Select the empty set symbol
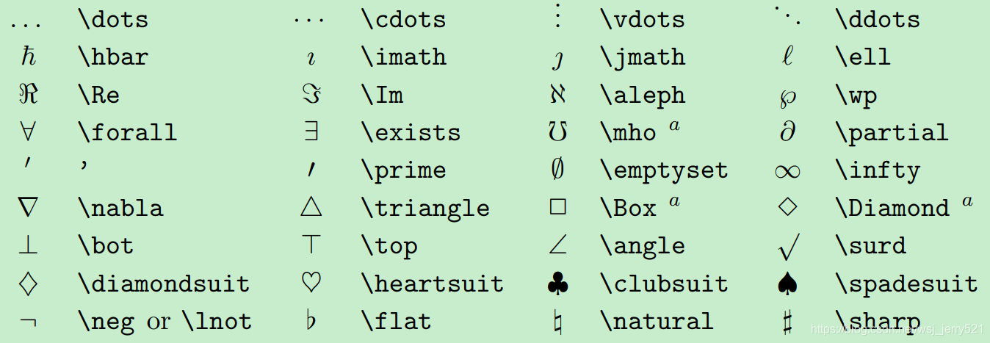 (558, 170)
